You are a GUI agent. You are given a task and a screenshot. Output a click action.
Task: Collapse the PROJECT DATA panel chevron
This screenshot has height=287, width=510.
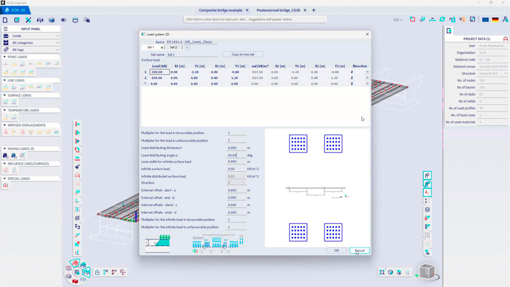[x=505, y=39]
